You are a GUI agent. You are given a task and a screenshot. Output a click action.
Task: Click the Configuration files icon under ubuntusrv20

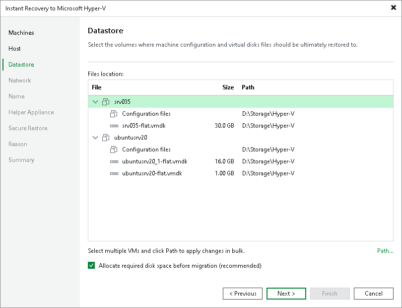(114, 149)
